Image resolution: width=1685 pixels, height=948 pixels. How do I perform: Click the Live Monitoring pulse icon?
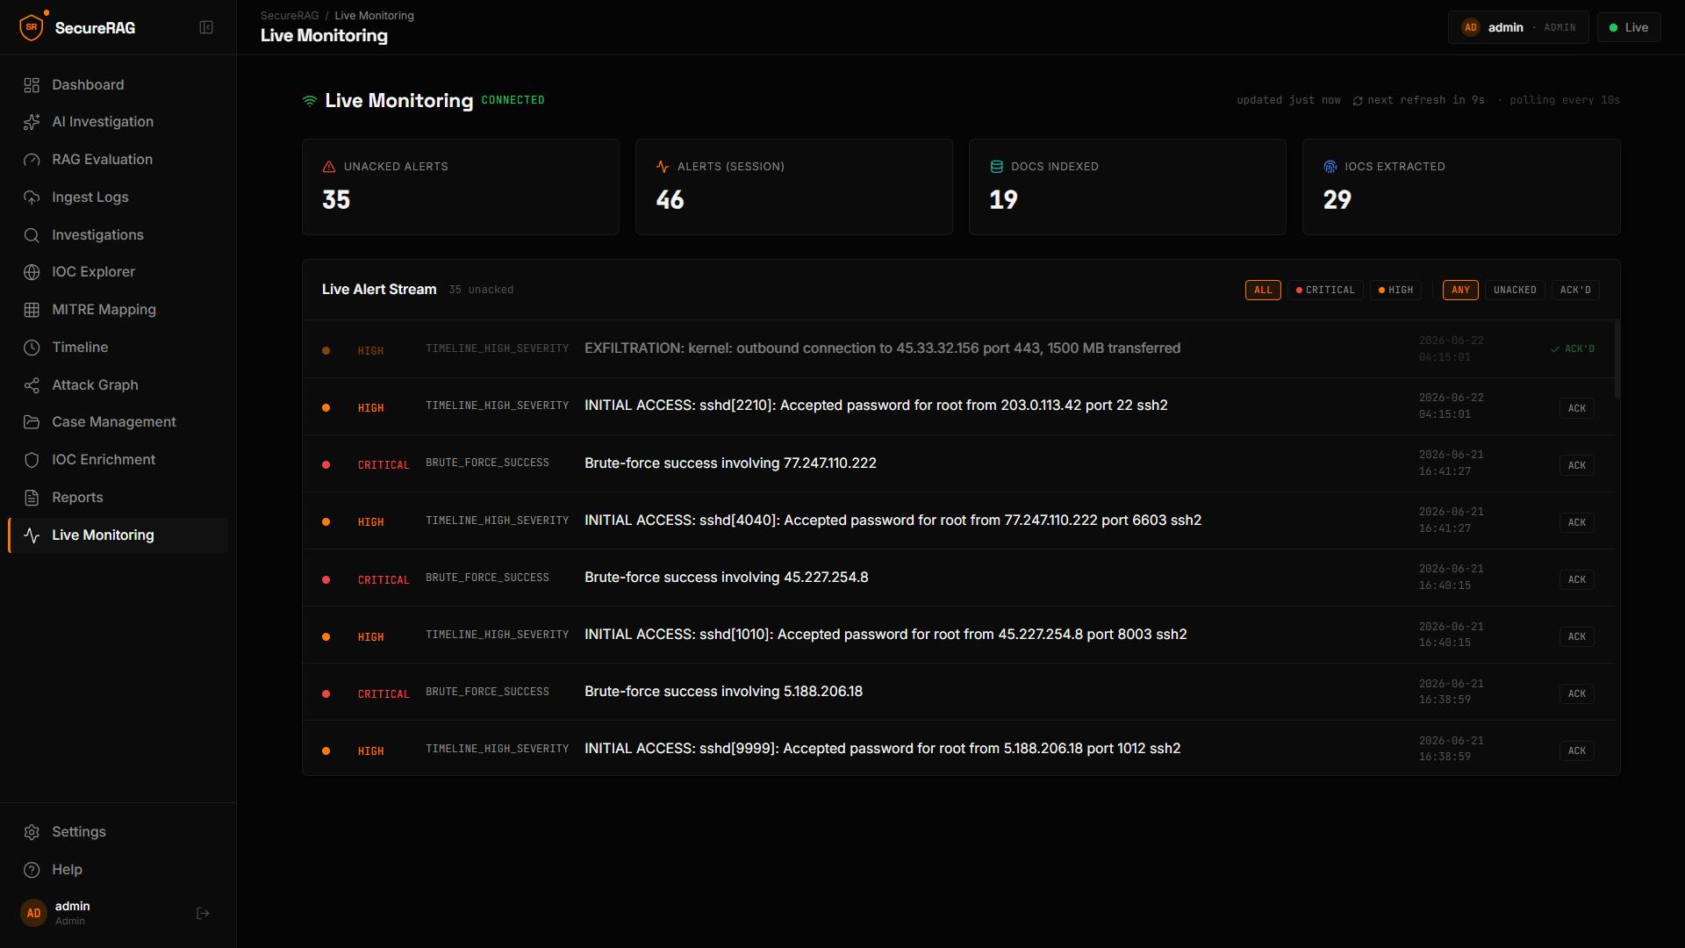click(x=32, y=535)
